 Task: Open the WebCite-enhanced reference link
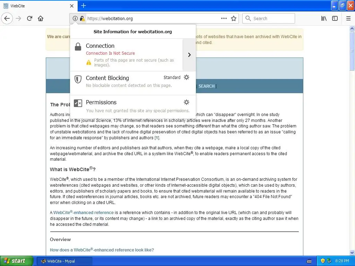pyautogui.click(x=83, y=213)
